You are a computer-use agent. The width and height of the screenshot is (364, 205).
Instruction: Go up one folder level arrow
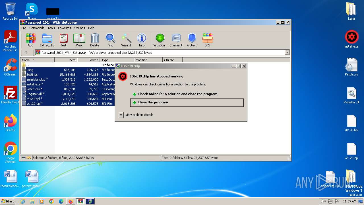click(26, 52)
